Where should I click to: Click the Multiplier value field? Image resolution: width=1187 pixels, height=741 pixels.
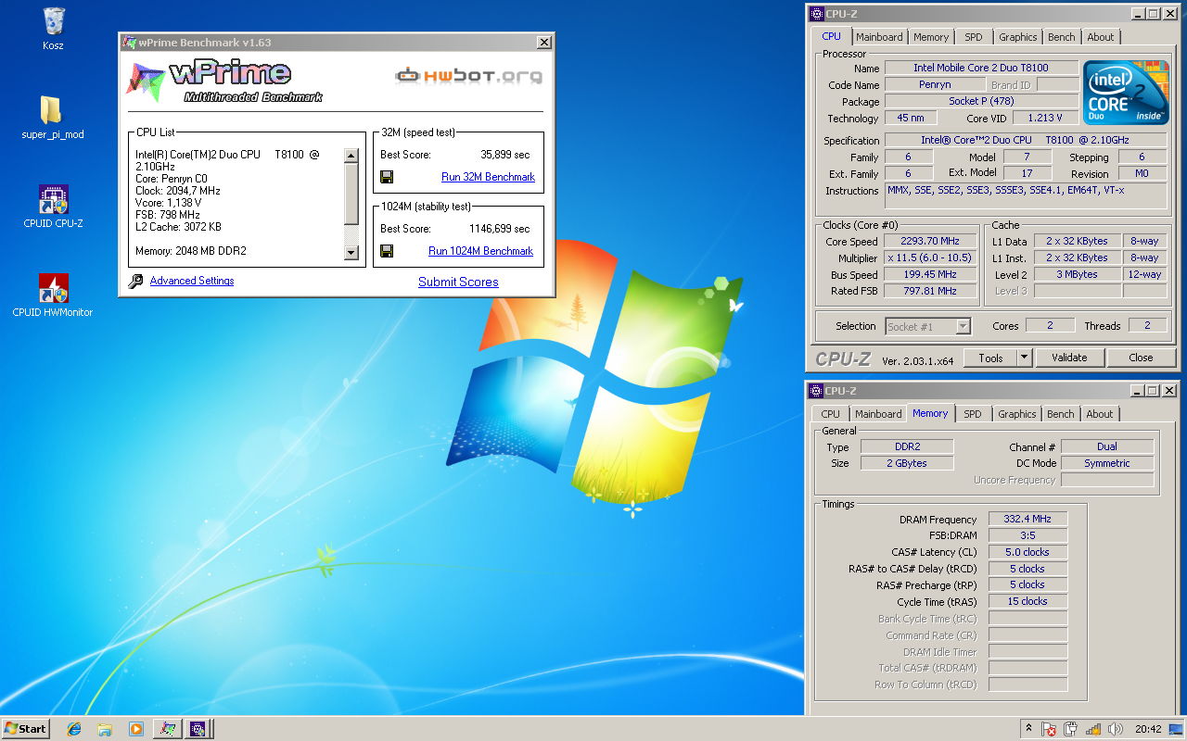point(928,258)
